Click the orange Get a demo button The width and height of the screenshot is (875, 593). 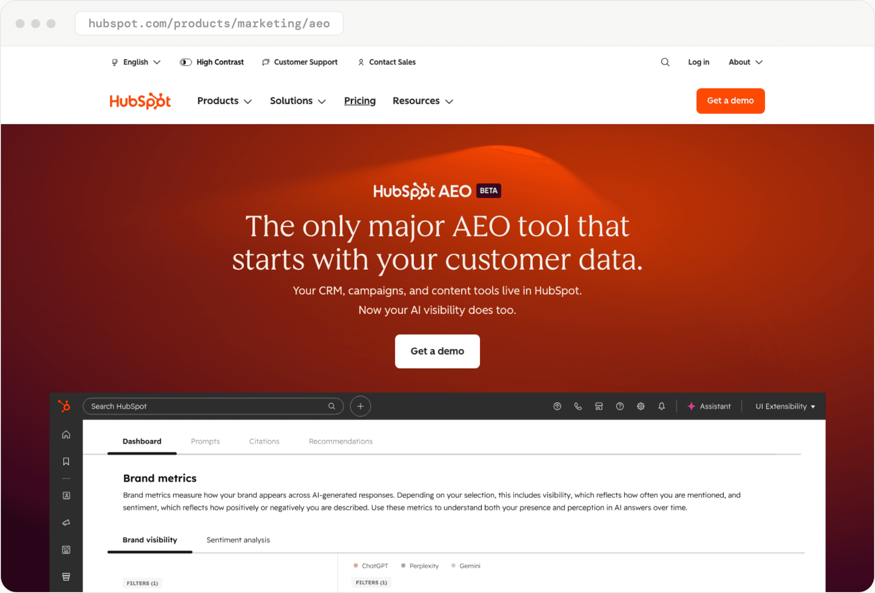pos(730,101)
